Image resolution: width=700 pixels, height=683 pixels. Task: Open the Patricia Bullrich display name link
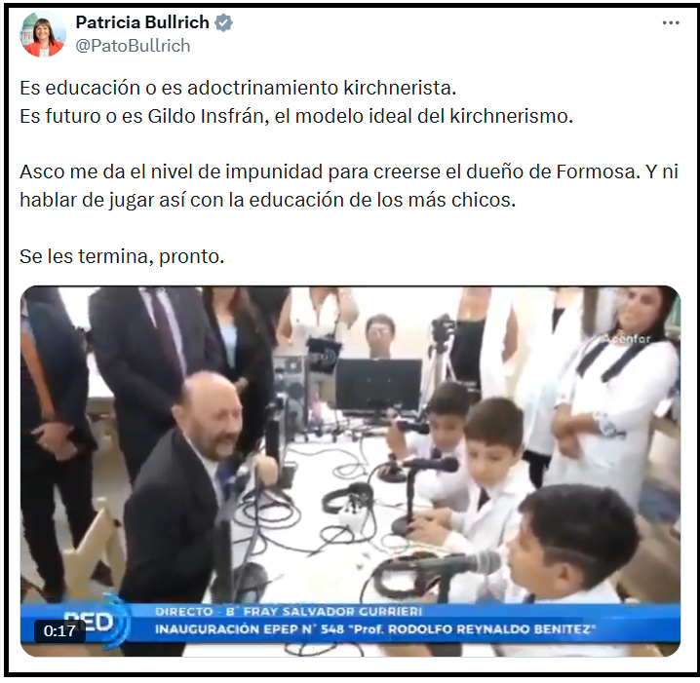pos(142,22)
